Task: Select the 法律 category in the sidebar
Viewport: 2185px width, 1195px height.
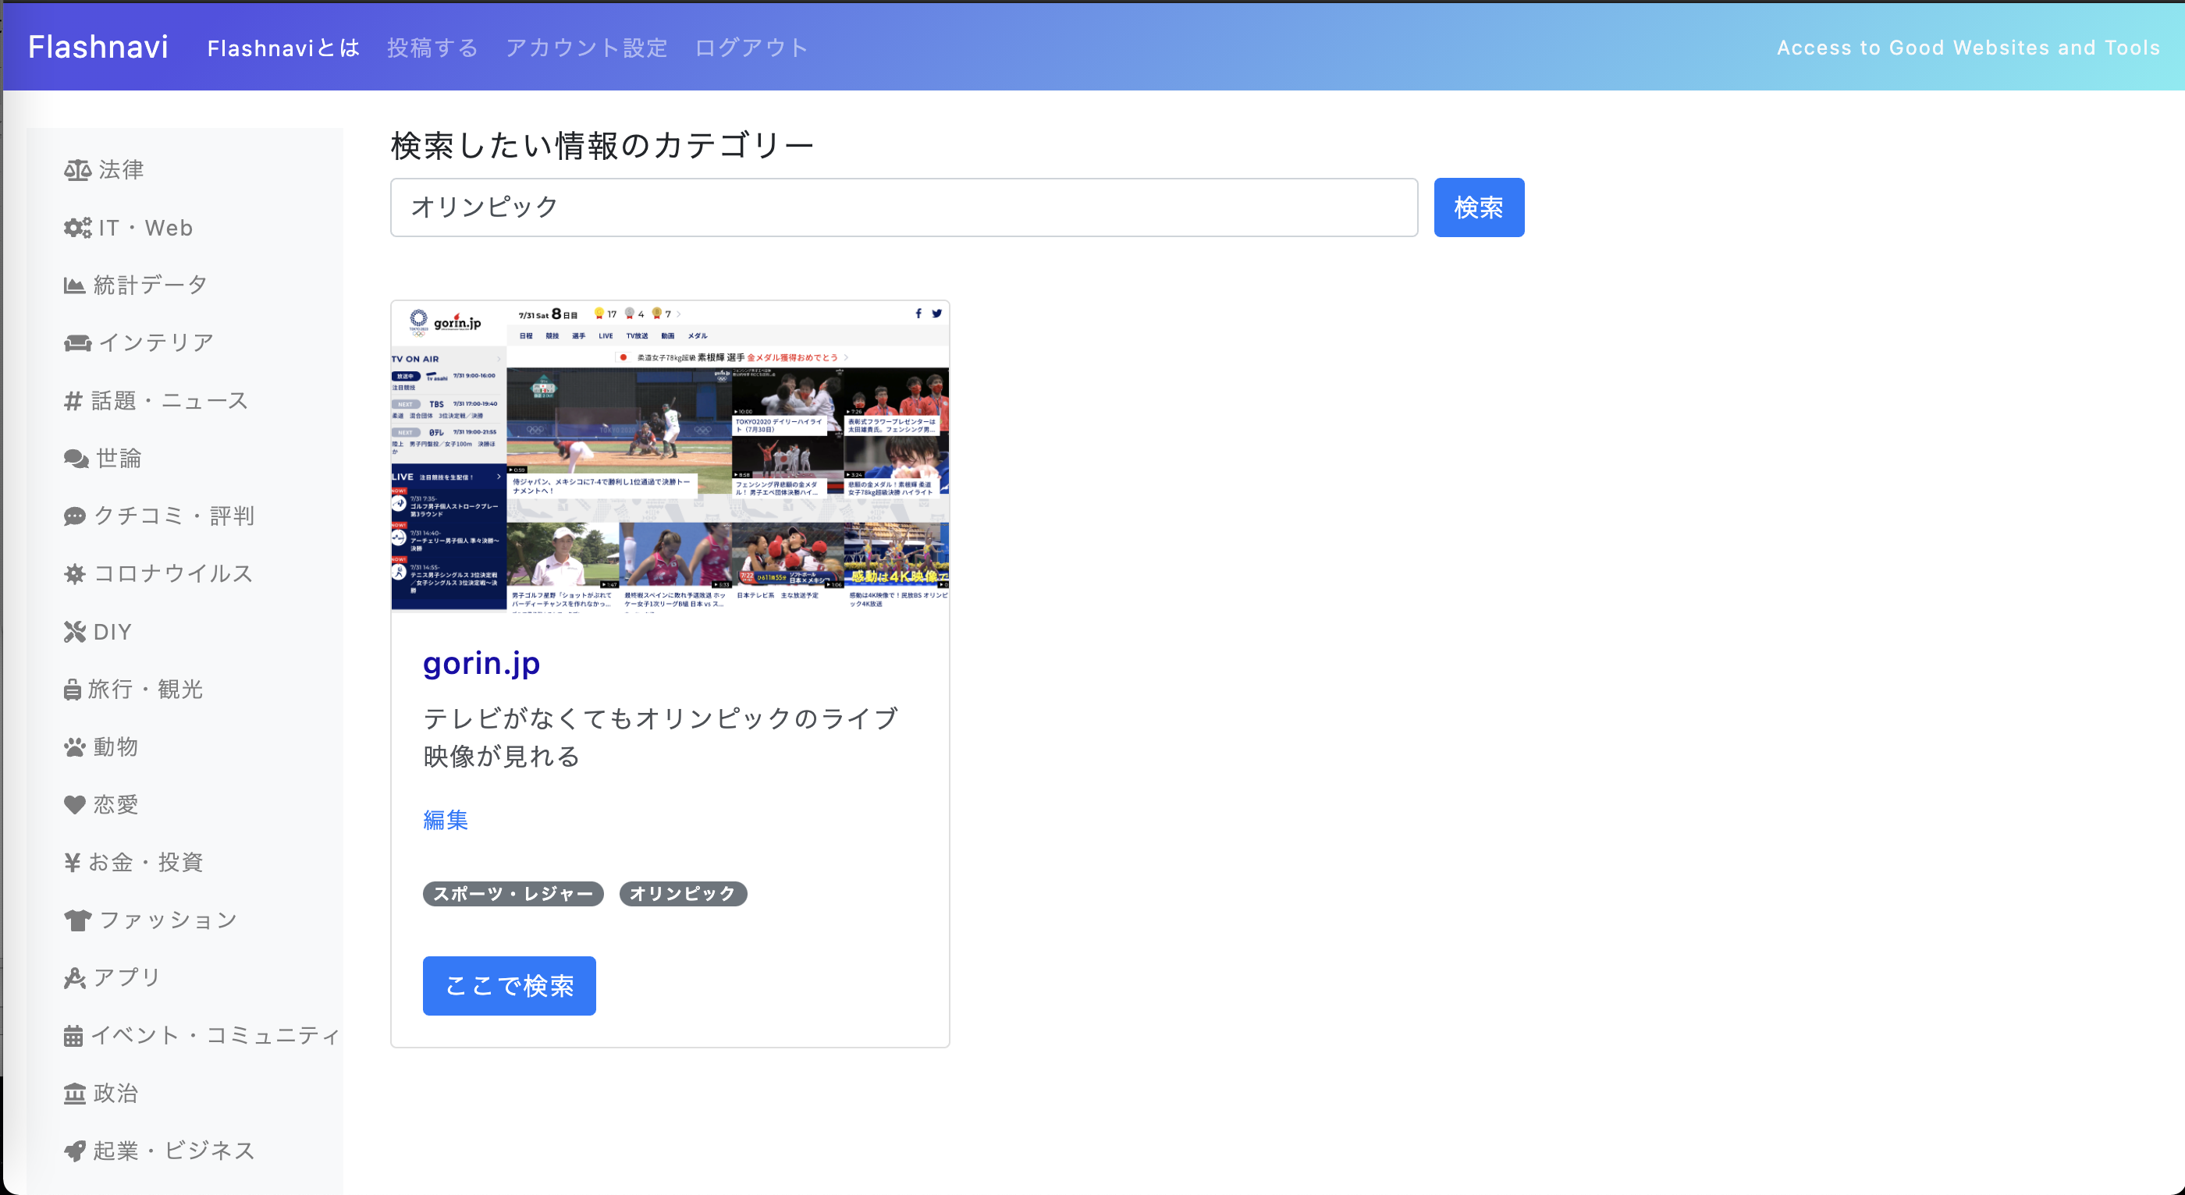Action: [x=119, y=169]
